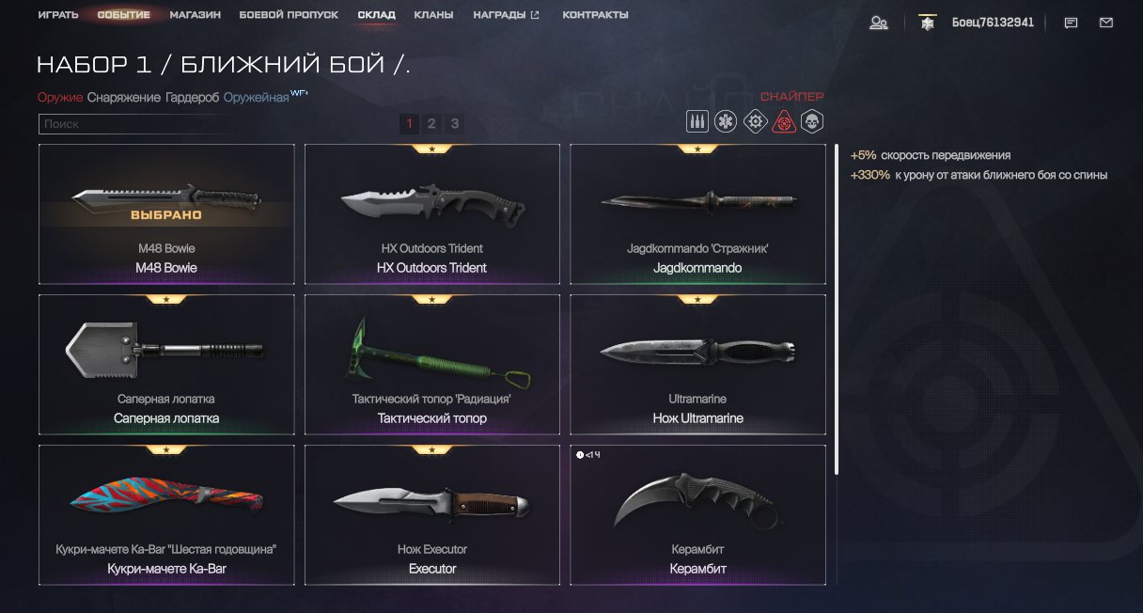Select the Керамбит knife card

[x=697, y=515]
